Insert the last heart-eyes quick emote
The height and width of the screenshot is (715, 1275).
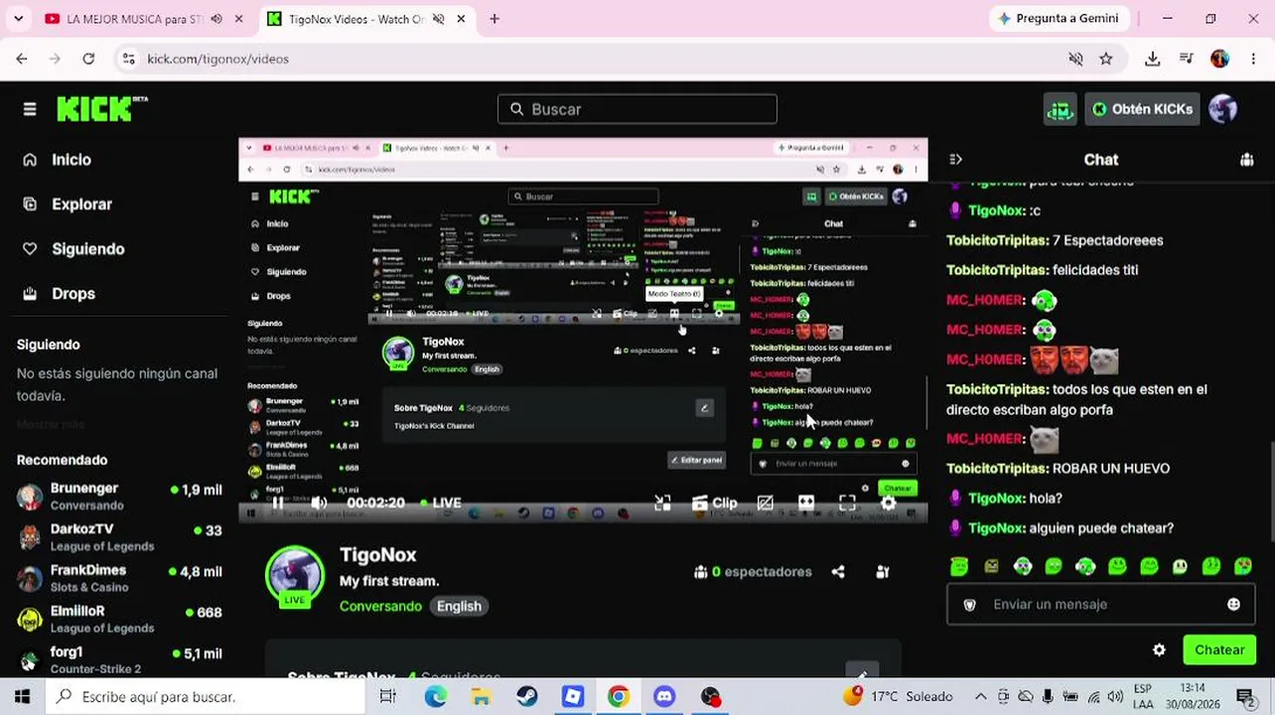[x=1243, y=566]
